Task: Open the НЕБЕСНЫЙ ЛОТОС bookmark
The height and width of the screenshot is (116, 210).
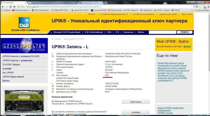Action: pyautogui.click(x=60, y=10)
